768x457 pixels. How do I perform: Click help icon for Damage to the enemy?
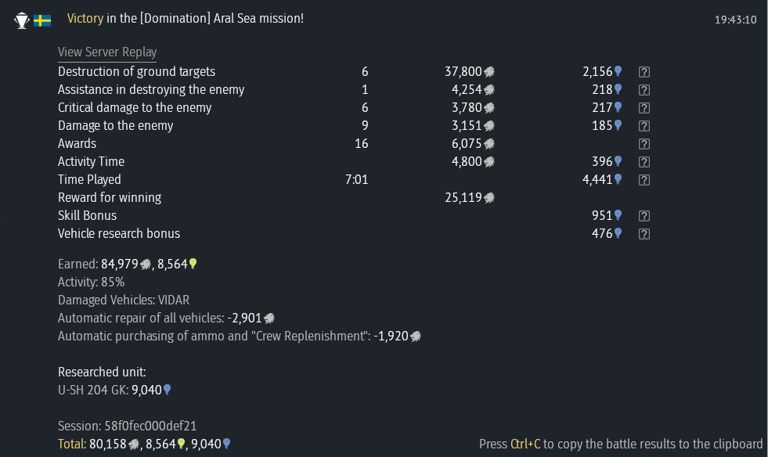click(x=644, y=126)
